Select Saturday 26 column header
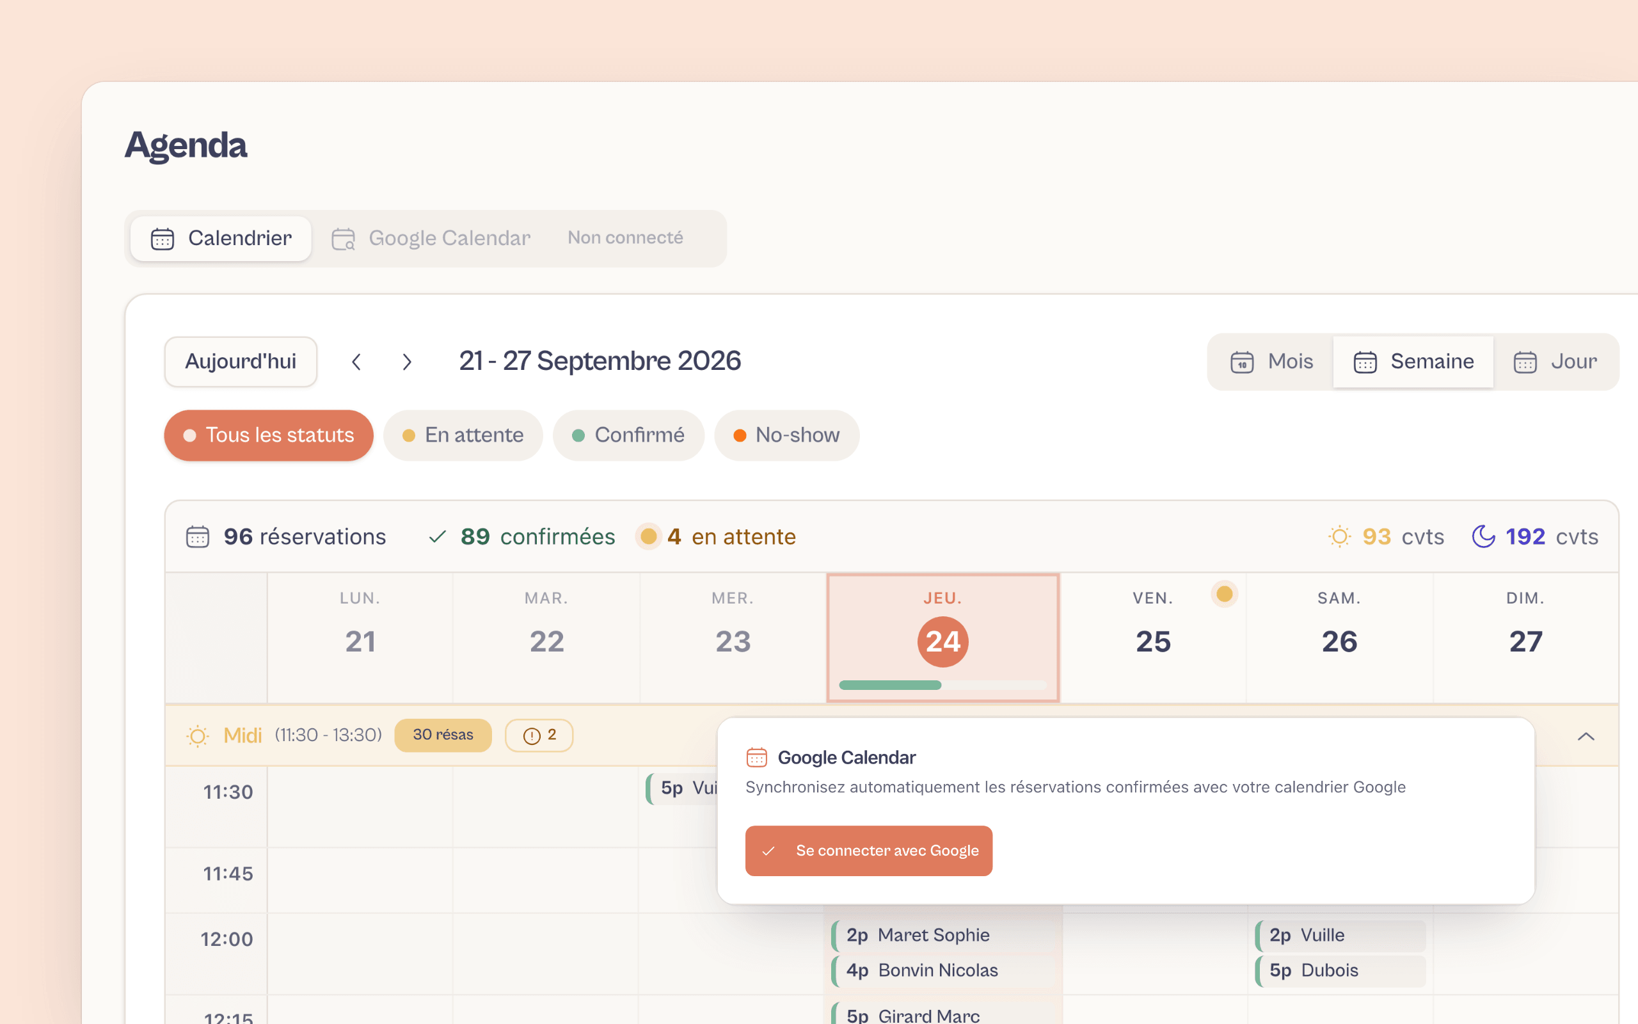Image resolution: width=1638 pixels, height=1024 pixels. tap(1339, 637)
